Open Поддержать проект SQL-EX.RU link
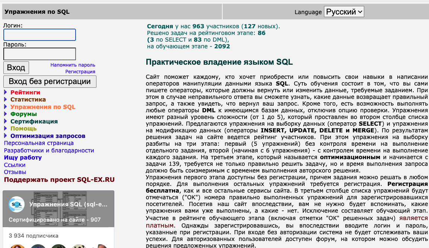 (x=59, y=180)
